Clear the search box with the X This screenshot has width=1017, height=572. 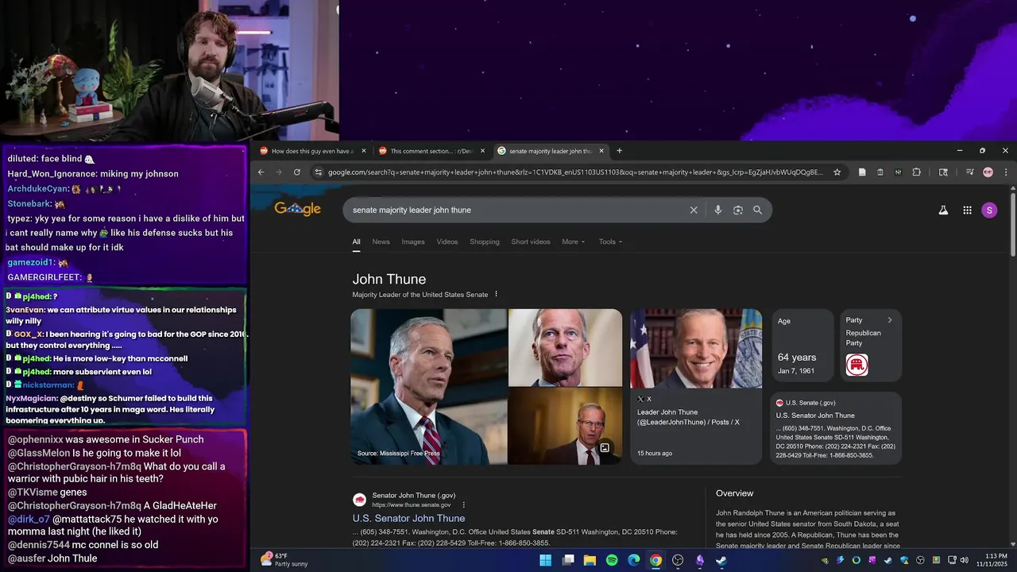tap(694, 210)
